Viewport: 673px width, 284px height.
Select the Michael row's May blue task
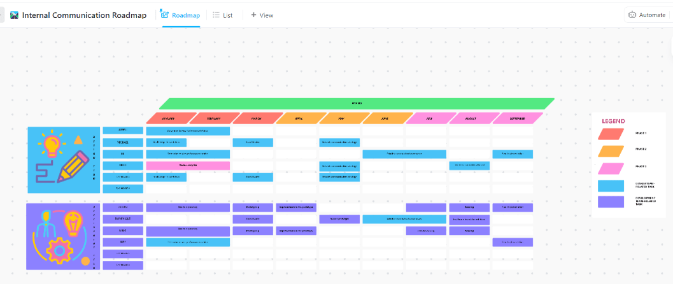click(339, 142)
